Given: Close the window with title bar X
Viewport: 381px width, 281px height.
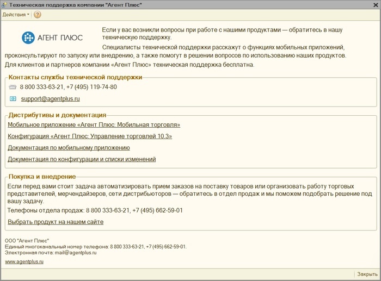Looking at the screenshot, I should (376, 5).
